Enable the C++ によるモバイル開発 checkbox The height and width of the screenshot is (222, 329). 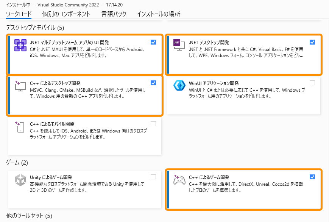coord(153,124)
